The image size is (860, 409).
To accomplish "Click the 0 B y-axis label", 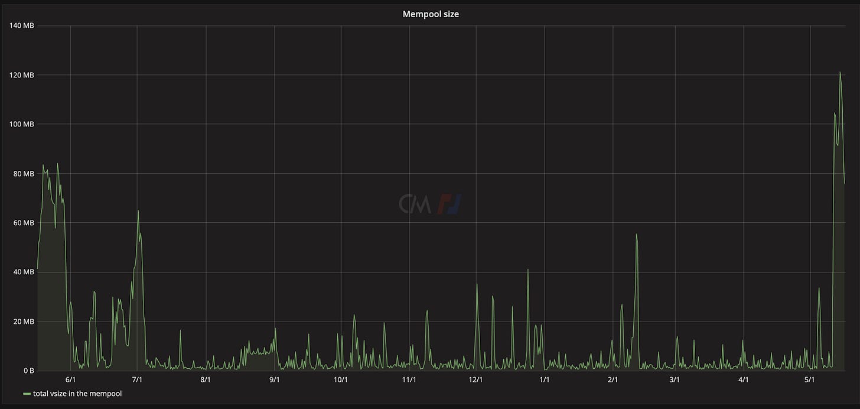I will (x=28, y=371).
